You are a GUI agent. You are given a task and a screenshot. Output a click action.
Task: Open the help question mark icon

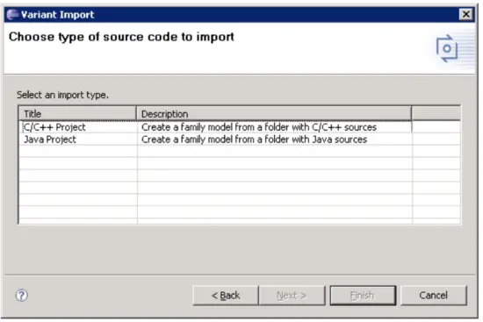click(22, 295)
